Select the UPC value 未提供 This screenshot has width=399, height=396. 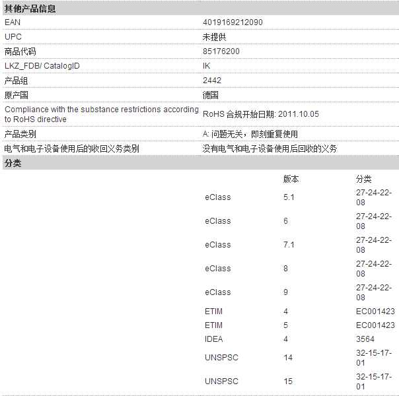pos(214,37)
